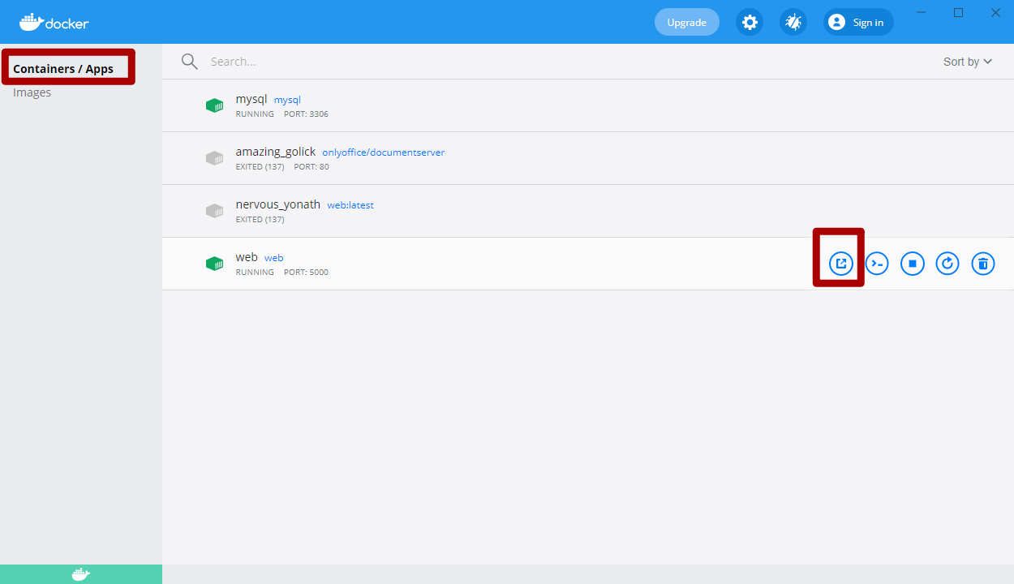Open the Sort by dropdown

(968, 62)
